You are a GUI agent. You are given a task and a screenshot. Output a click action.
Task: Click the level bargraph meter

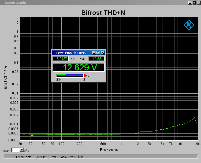(x=70, y=75)
